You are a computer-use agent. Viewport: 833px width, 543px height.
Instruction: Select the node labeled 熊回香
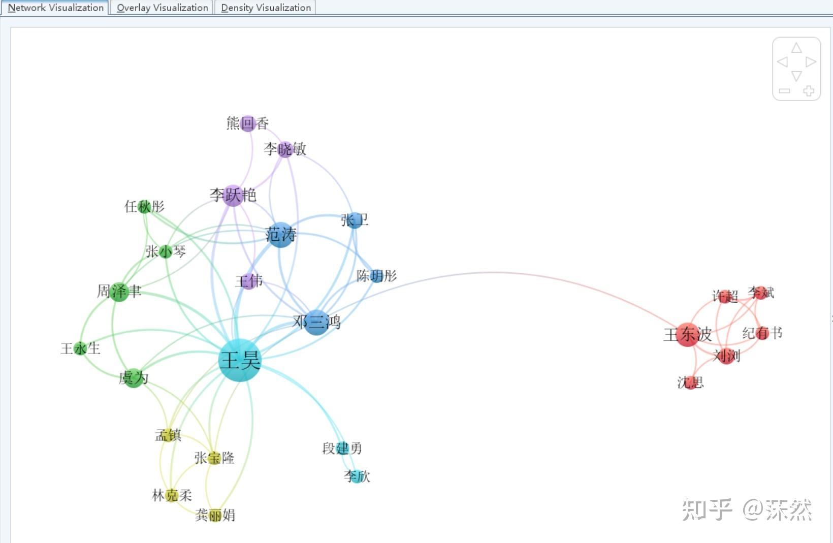[247, 123]
